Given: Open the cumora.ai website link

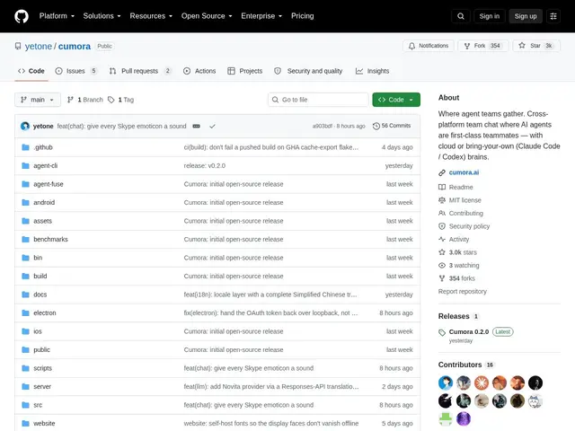Looking at the screenshot, I should [x=464, y=172].
